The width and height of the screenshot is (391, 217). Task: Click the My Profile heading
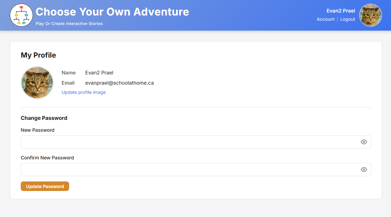[38, 55]
